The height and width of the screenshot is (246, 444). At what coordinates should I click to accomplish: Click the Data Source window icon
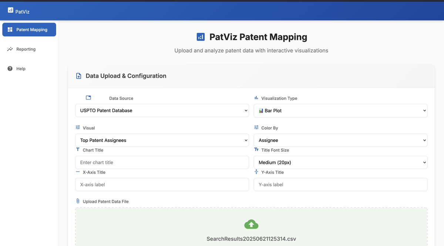[88, 98]
